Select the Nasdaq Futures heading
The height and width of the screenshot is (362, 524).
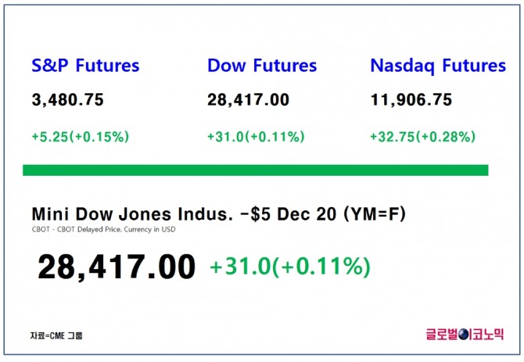click(438, 66)
